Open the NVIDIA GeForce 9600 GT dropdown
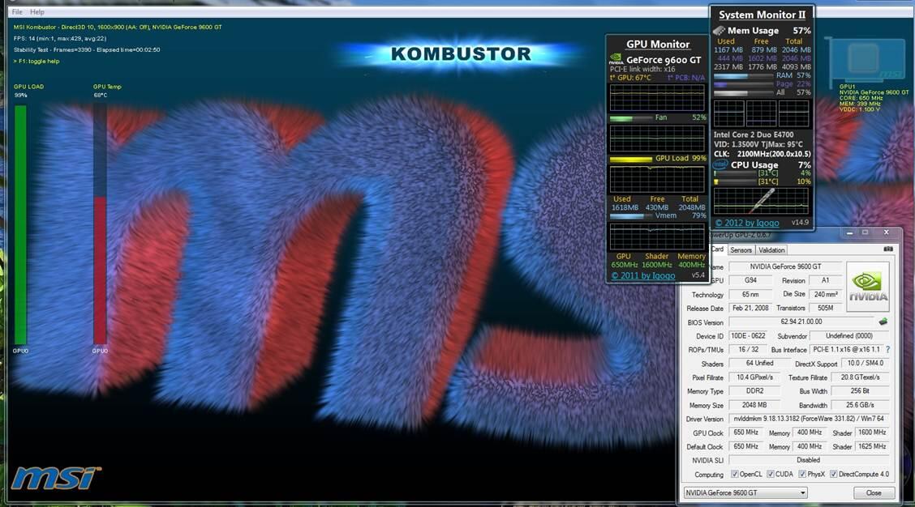This screenshot has width=915, height=507. coord(745,493)
